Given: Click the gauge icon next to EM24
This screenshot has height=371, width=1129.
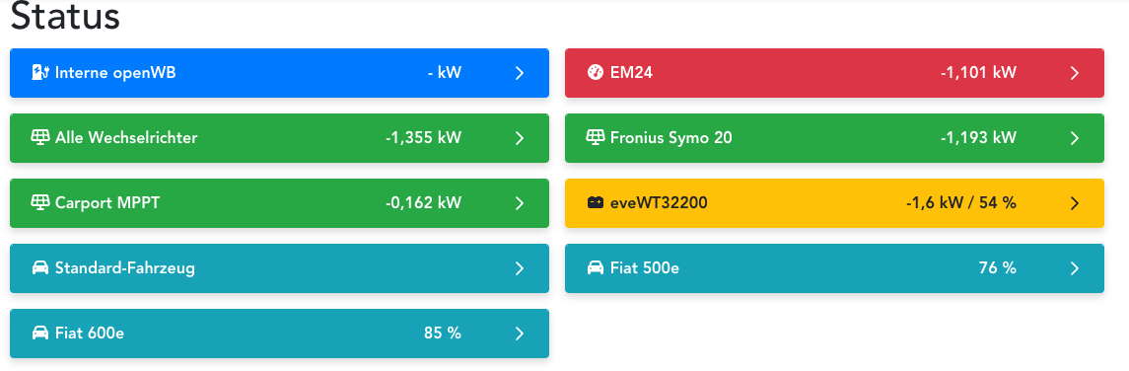Looking at the screenshot, I should point(595,73).
